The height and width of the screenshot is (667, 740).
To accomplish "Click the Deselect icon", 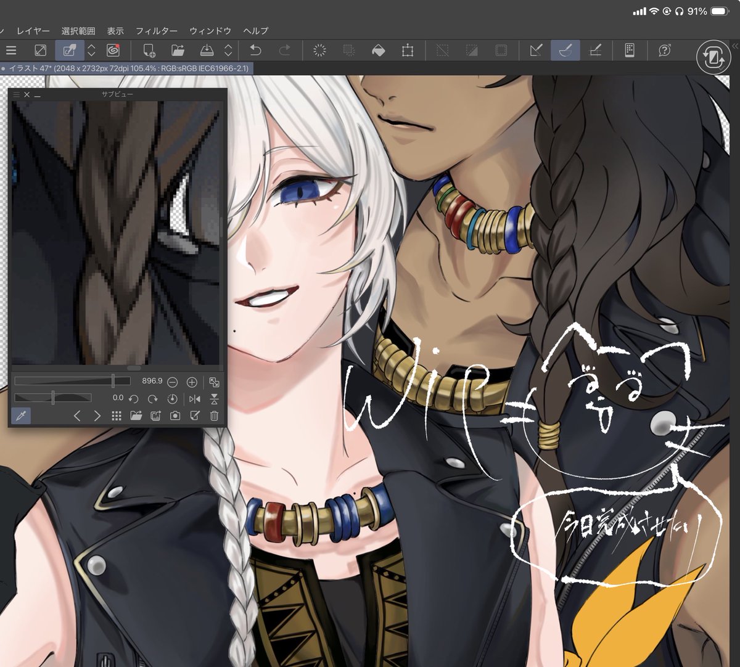I will (442, 51).
